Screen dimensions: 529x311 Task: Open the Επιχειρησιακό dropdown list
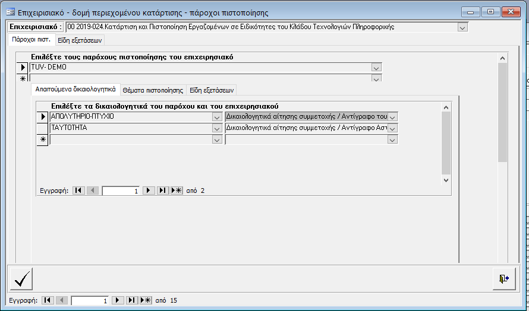[x=462, y=27]
